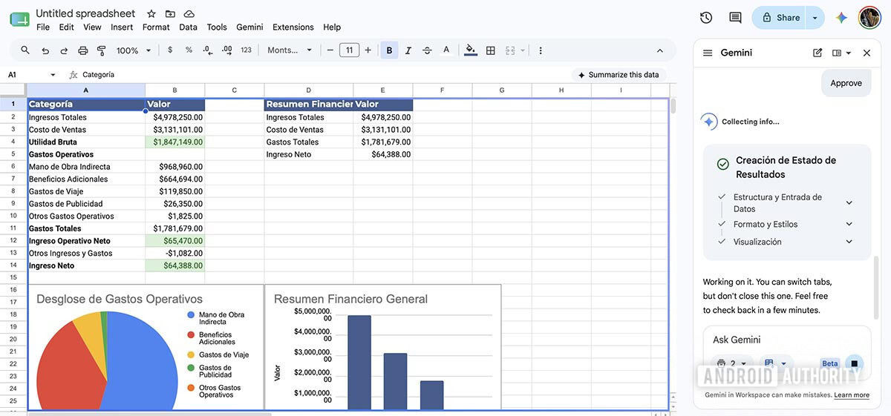
Task: Click the Approve chip in Gemini
Action: pyautogui.click(x=846, y=83)
